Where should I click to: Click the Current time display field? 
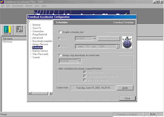click(x=93, y=88)
